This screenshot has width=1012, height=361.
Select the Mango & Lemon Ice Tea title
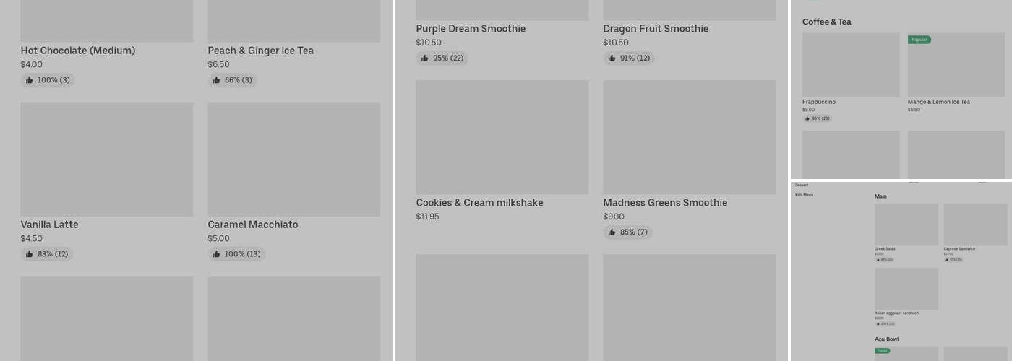[938, 102]
